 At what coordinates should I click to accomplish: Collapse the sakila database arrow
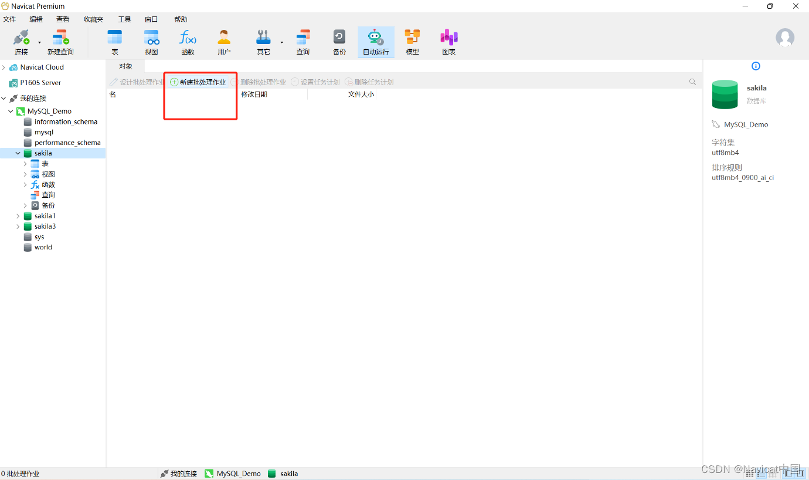click(18, 153)
